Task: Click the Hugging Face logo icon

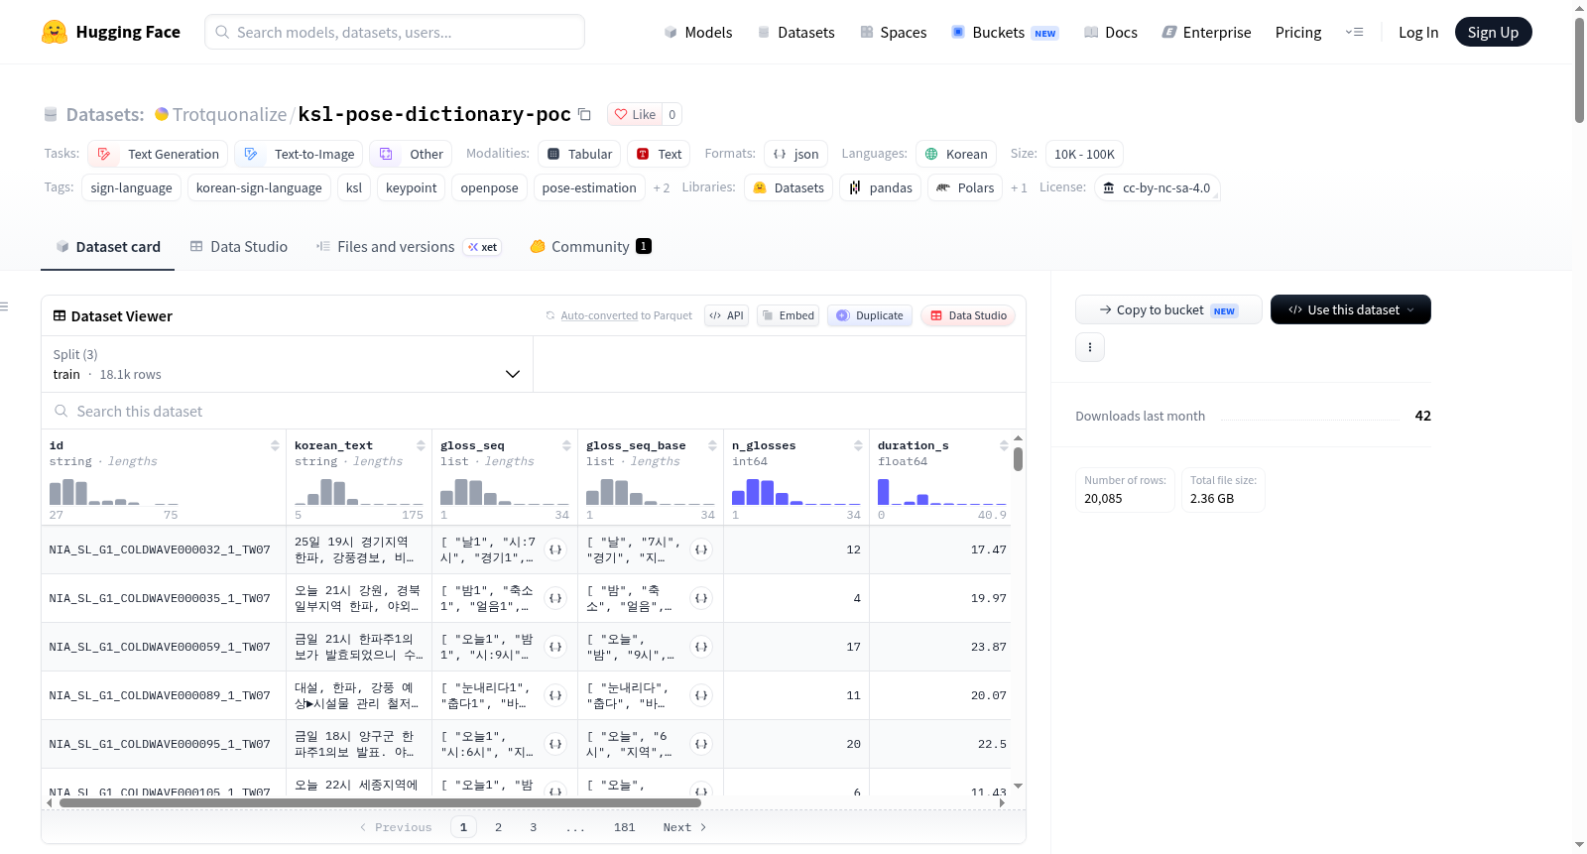Action: click(55, 32)
